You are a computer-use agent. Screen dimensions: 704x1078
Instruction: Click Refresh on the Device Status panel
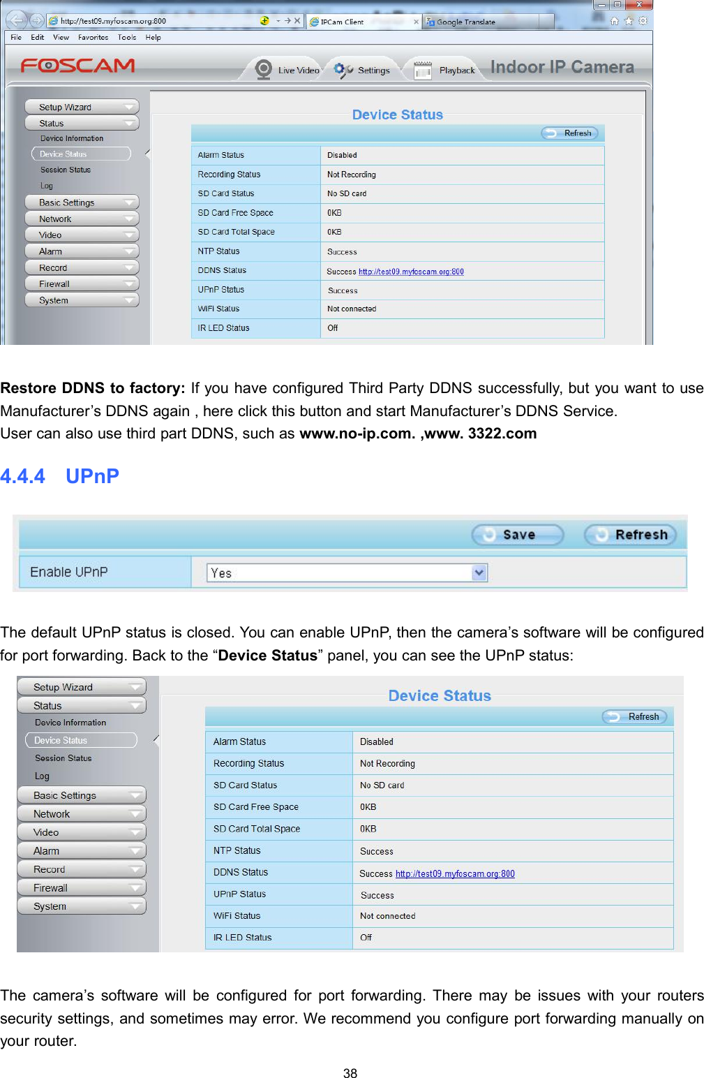tap(571, 133)
